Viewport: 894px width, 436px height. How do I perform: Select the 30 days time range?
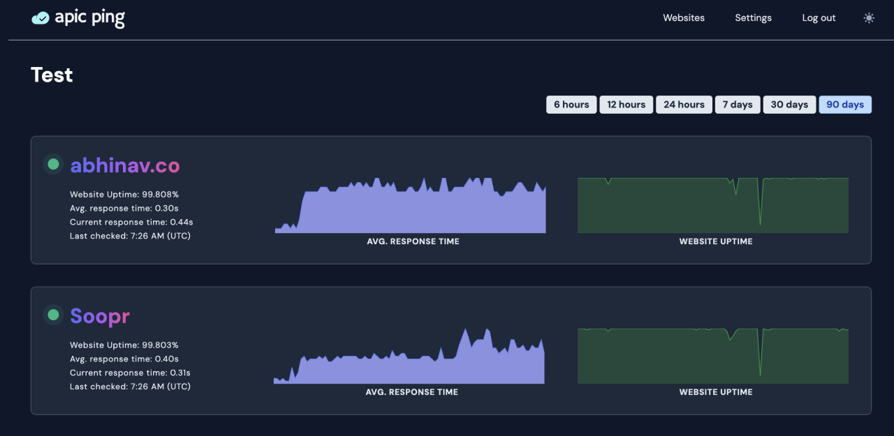click(x=789, y=105)
